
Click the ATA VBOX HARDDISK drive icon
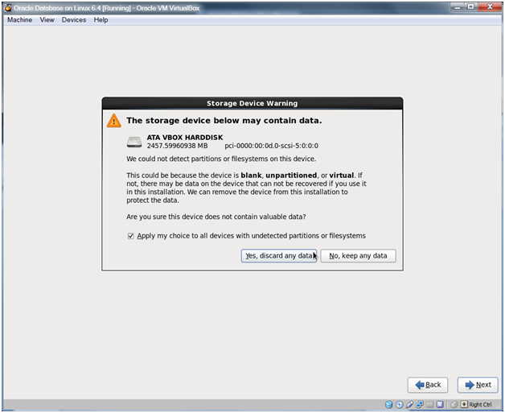pyautogui.click(x=134, y=142)
